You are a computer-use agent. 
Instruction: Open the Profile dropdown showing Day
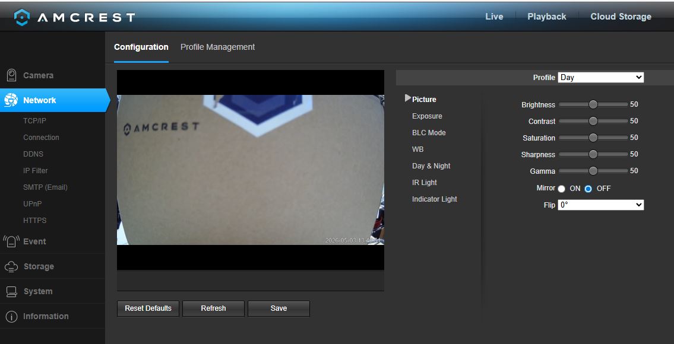600,77
